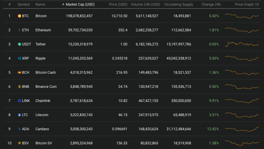View Binance Coin's 7d price graph
Image resolution: width=264 pixels, height=149 pixels.
[x=242, y=87]
